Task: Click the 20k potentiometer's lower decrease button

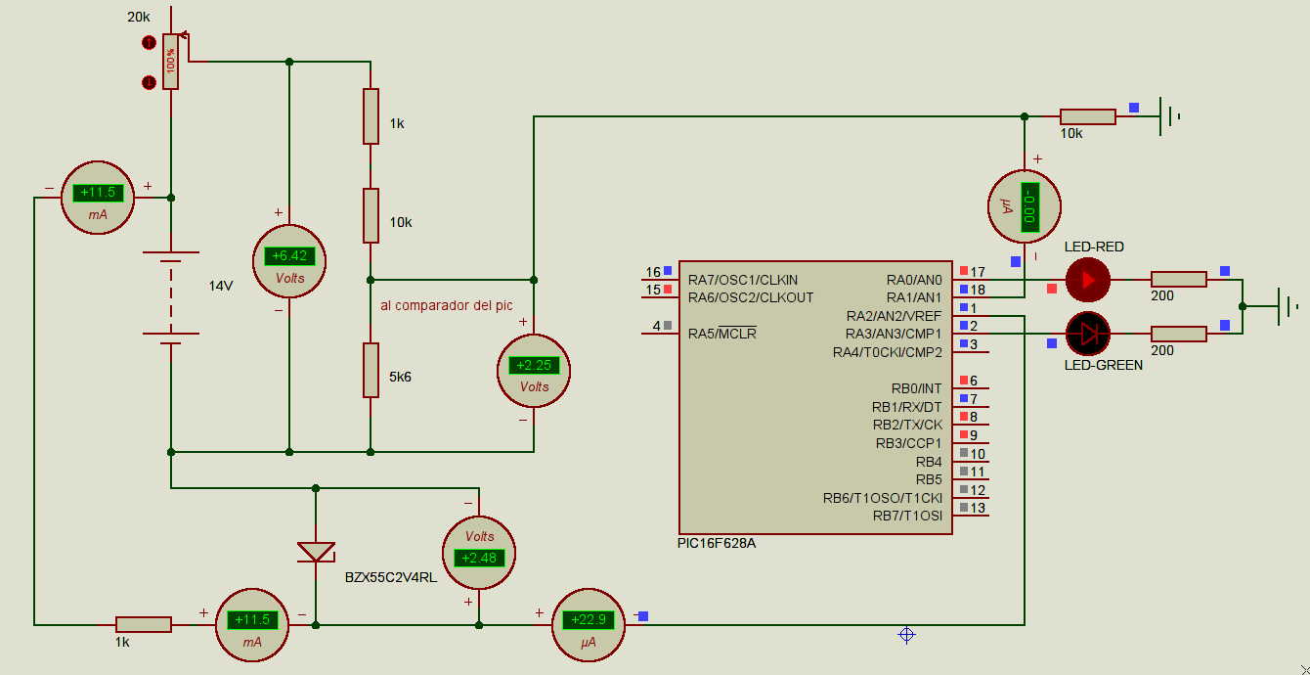Action: coord(150,83)
